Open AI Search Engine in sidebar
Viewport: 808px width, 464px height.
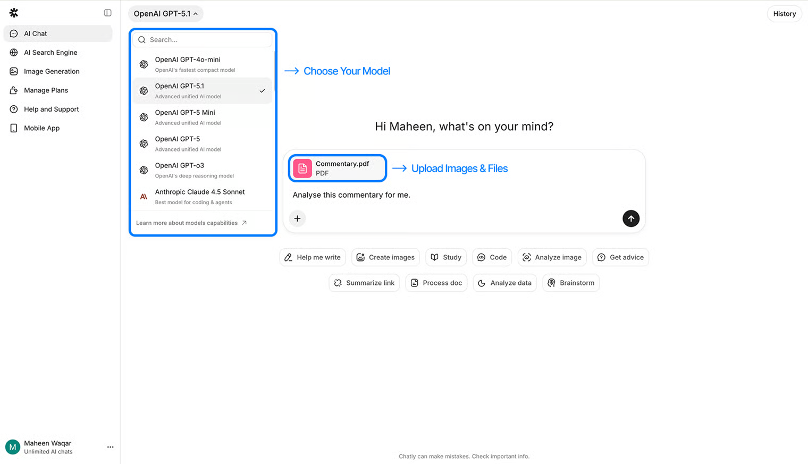point(50,53)
